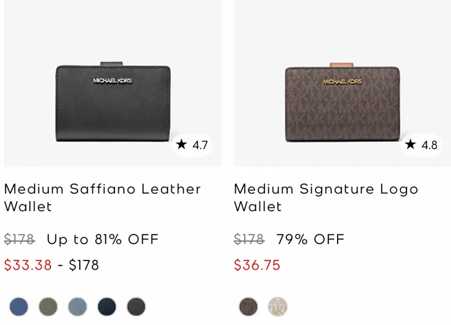Viewport: 451px width, 325px height.
Task: Open the brown Signature Logo wallet image
Action: click(342, 102)
